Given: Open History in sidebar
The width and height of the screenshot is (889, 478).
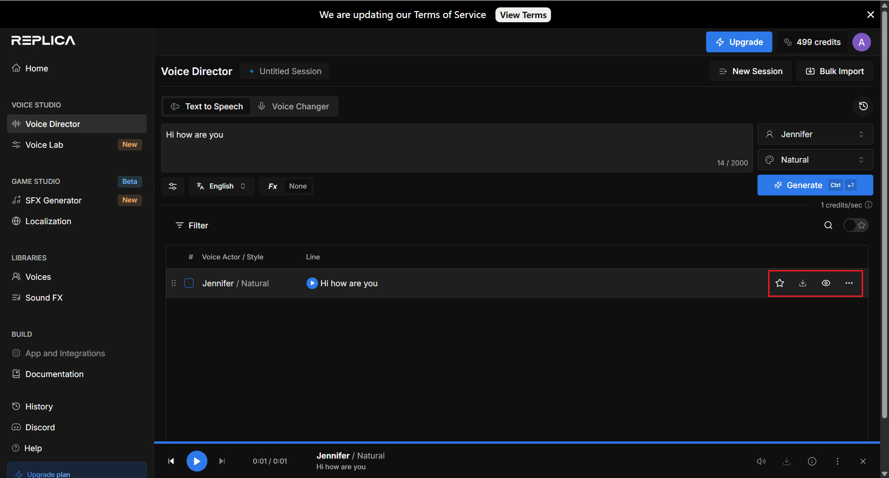Looking at the screenshot, I should pyautogui.click(x=77, y=406).
